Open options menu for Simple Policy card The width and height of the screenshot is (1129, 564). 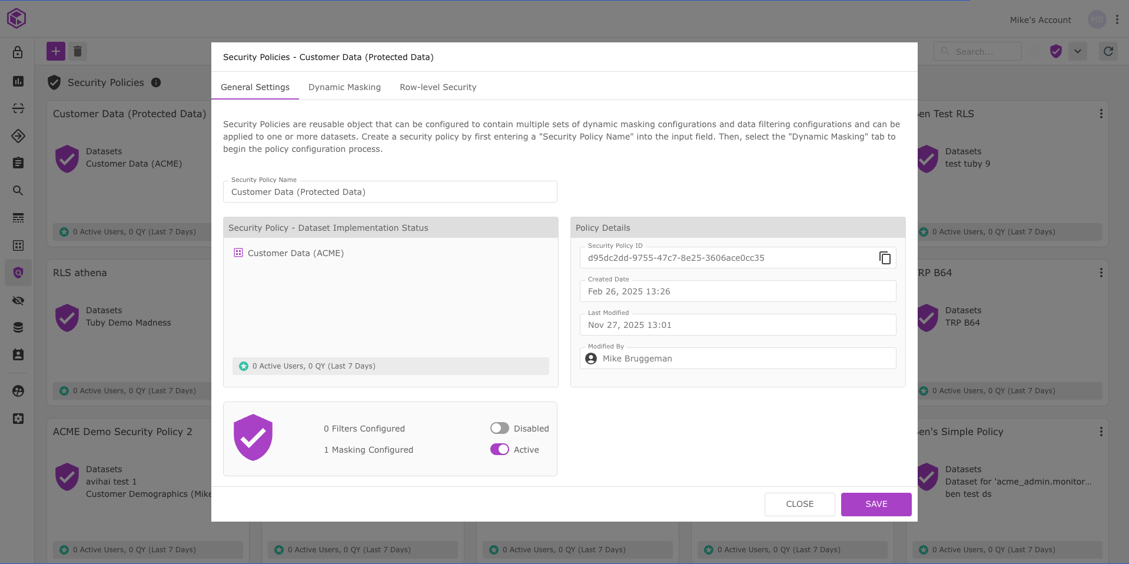pyautogui.click(x=1101, y=432)
